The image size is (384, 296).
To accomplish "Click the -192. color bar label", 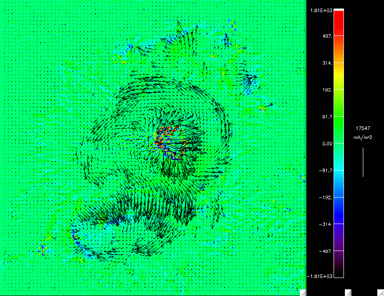I will point(326,197).
